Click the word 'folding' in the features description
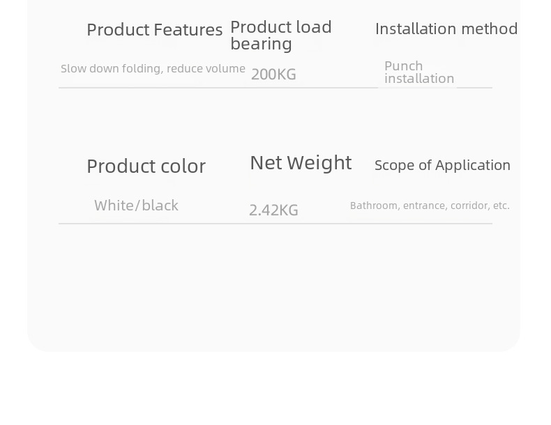The image size is (551, 425). coord(142,69)
